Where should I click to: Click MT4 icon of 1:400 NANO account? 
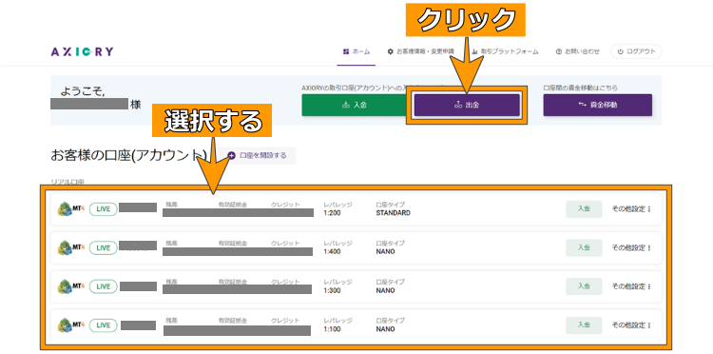(71, 248)
